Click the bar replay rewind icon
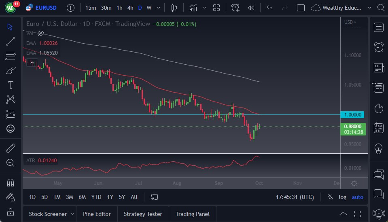The width and height of the screenshot is (388, 222). (x=251, y=8)
